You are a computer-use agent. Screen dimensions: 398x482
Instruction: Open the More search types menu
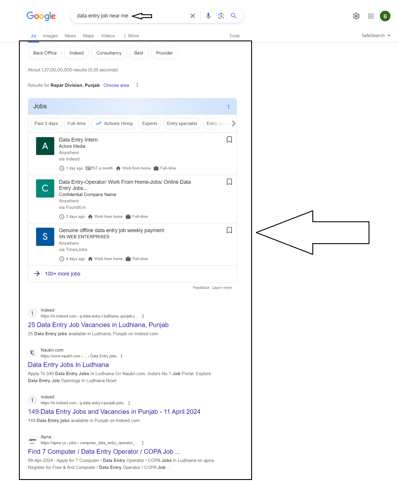131,36
